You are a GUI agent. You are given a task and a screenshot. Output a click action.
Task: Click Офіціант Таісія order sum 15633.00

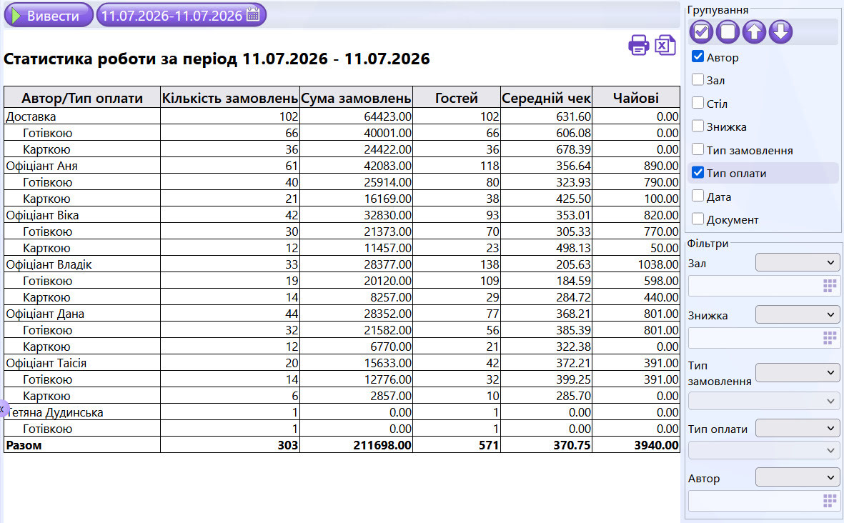click(x=387, y=363)
